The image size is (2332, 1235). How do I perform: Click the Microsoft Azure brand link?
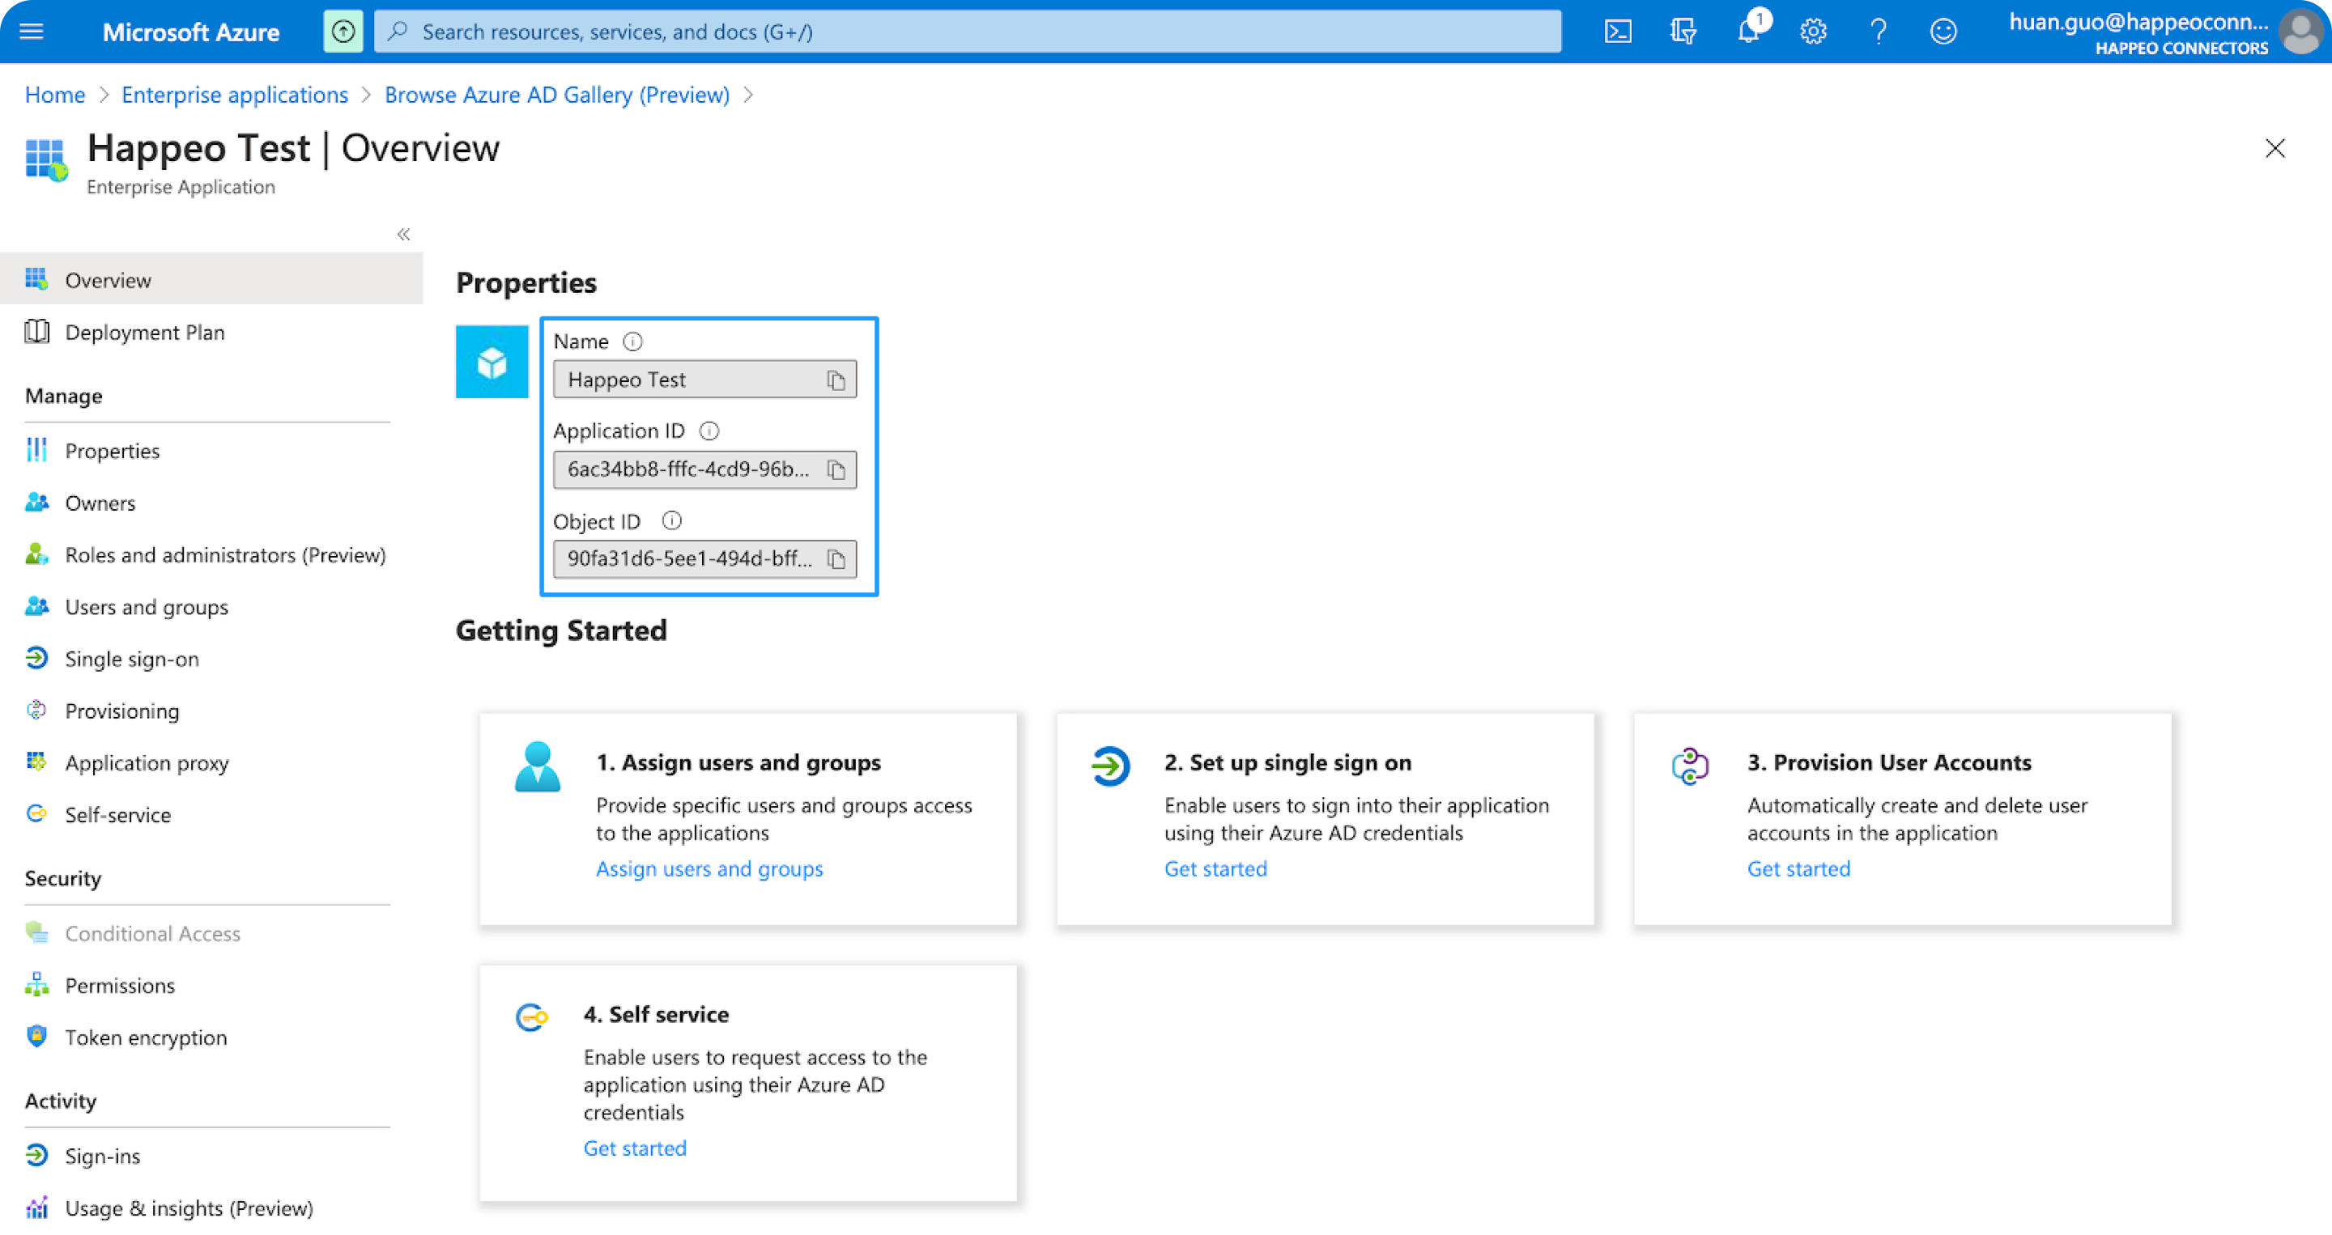pos(191,32)
